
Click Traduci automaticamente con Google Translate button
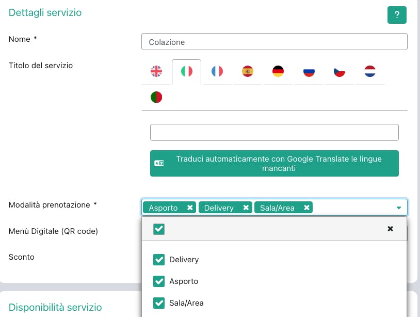tap(274, 164)
